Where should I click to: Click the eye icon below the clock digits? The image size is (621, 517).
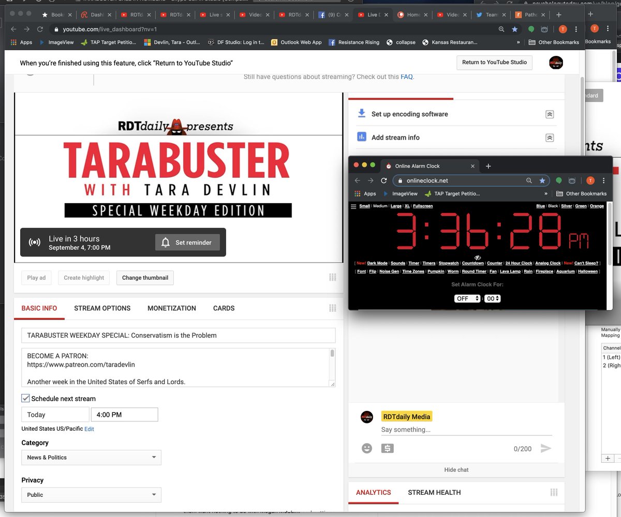point(478,257)
